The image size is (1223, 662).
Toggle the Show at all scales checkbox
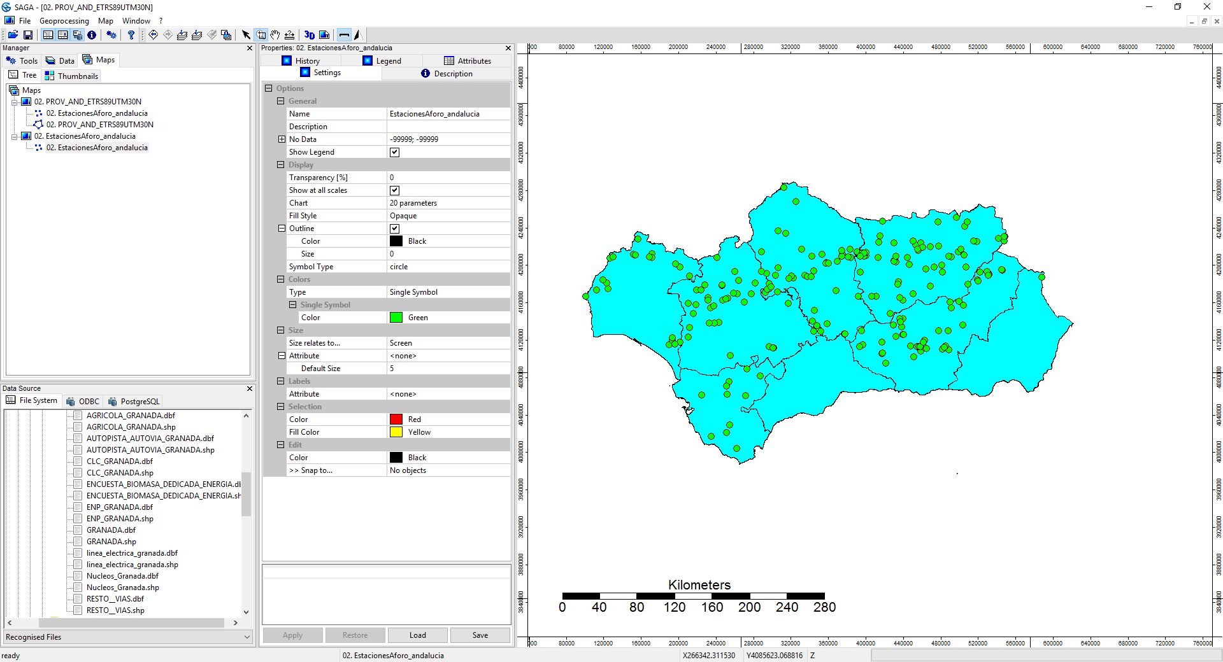click(394, 190)
